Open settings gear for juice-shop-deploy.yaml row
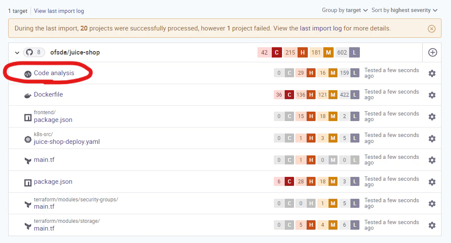 432,138
